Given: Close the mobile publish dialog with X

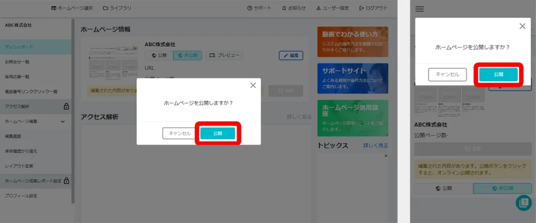Looking at the screenshot, I should [522, 26].
